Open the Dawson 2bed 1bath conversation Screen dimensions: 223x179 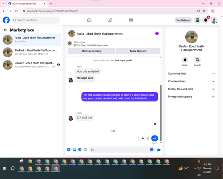31,65
